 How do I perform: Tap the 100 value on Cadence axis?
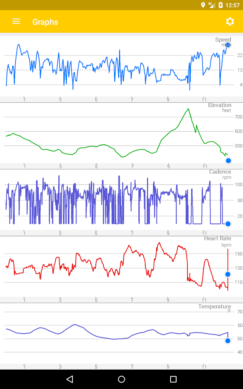point(239,185)
